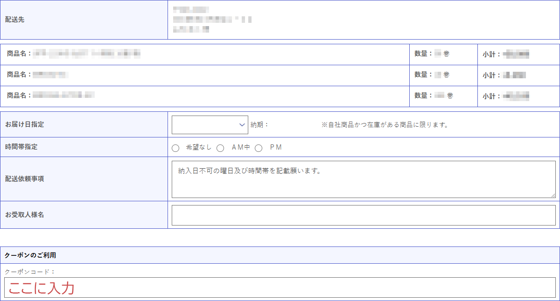Click the 納期 label beside the date dropdown

coord(259,125)
